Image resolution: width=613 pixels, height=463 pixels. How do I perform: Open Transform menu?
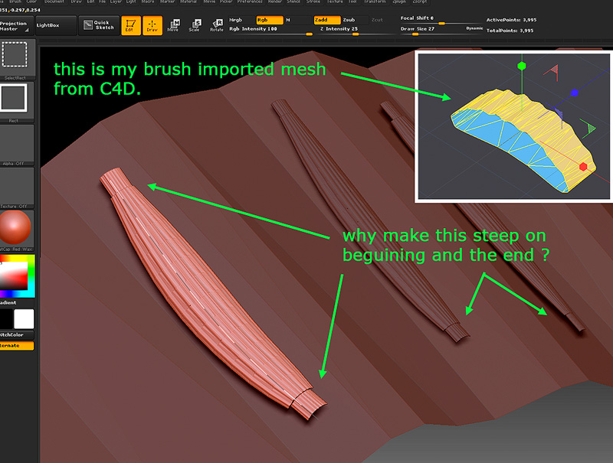pos(375,2)
